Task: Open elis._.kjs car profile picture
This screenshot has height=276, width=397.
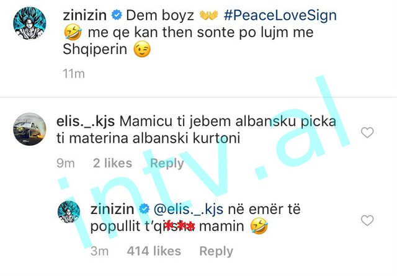Action: pyautogui.click(x=30, y=129)
